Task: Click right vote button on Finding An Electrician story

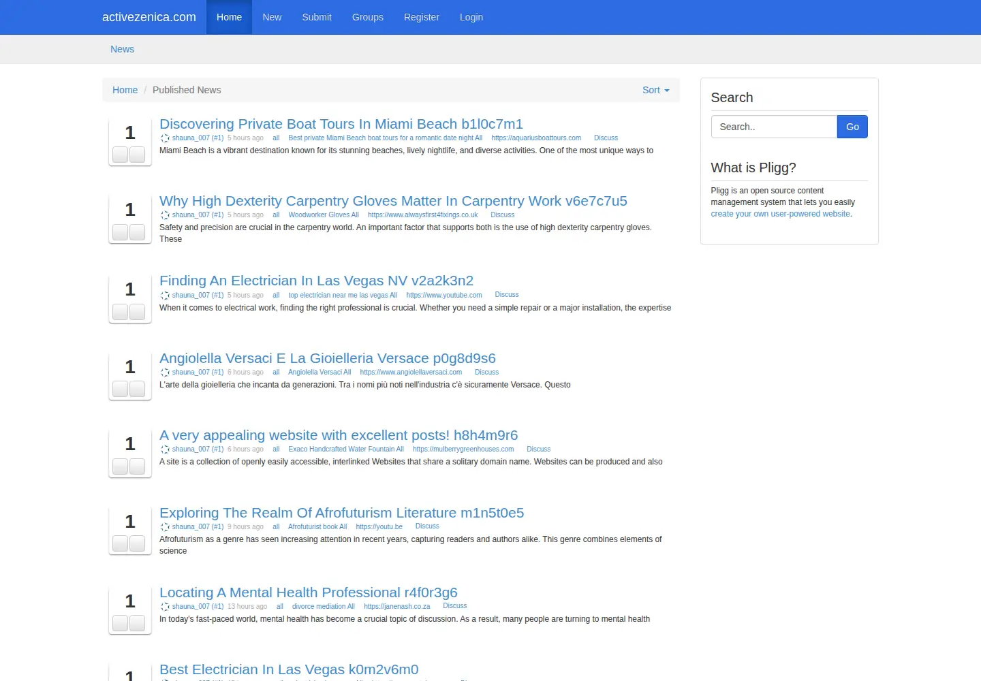Action: point(137,312)
